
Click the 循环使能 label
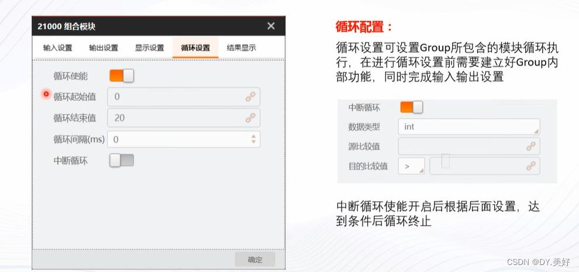point(71,76)
